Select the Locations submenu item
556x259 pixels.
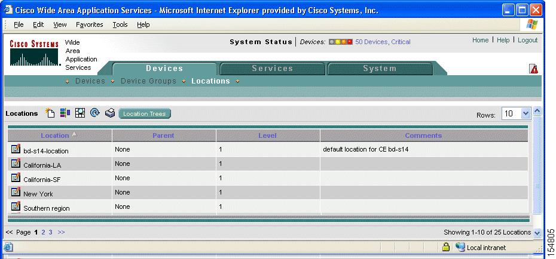click(210, 81)
